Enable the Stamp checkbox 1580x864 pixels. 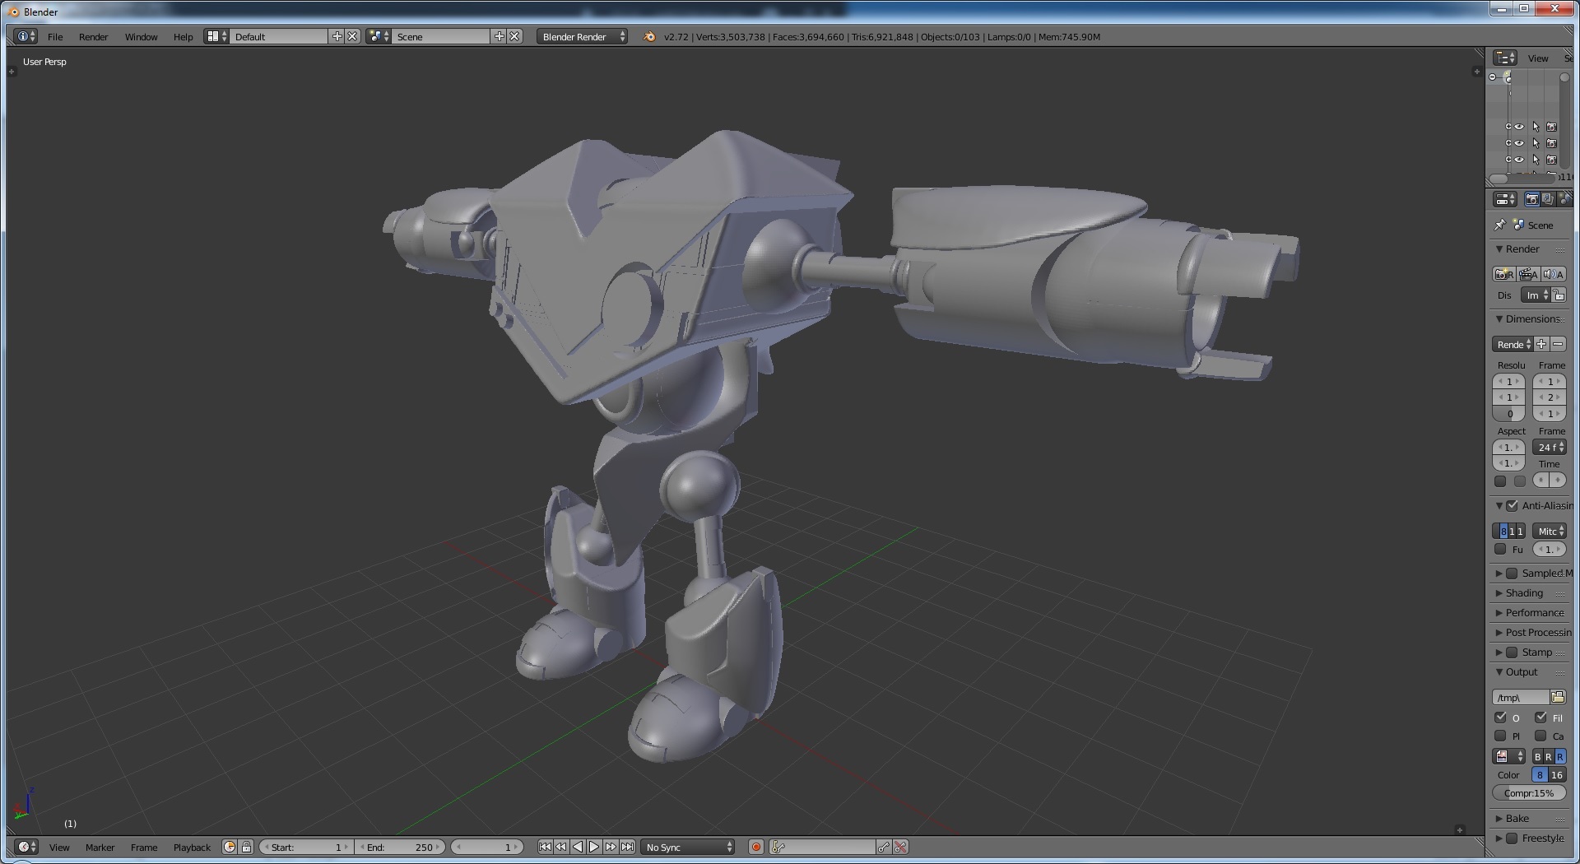(x=1512, y=652)
